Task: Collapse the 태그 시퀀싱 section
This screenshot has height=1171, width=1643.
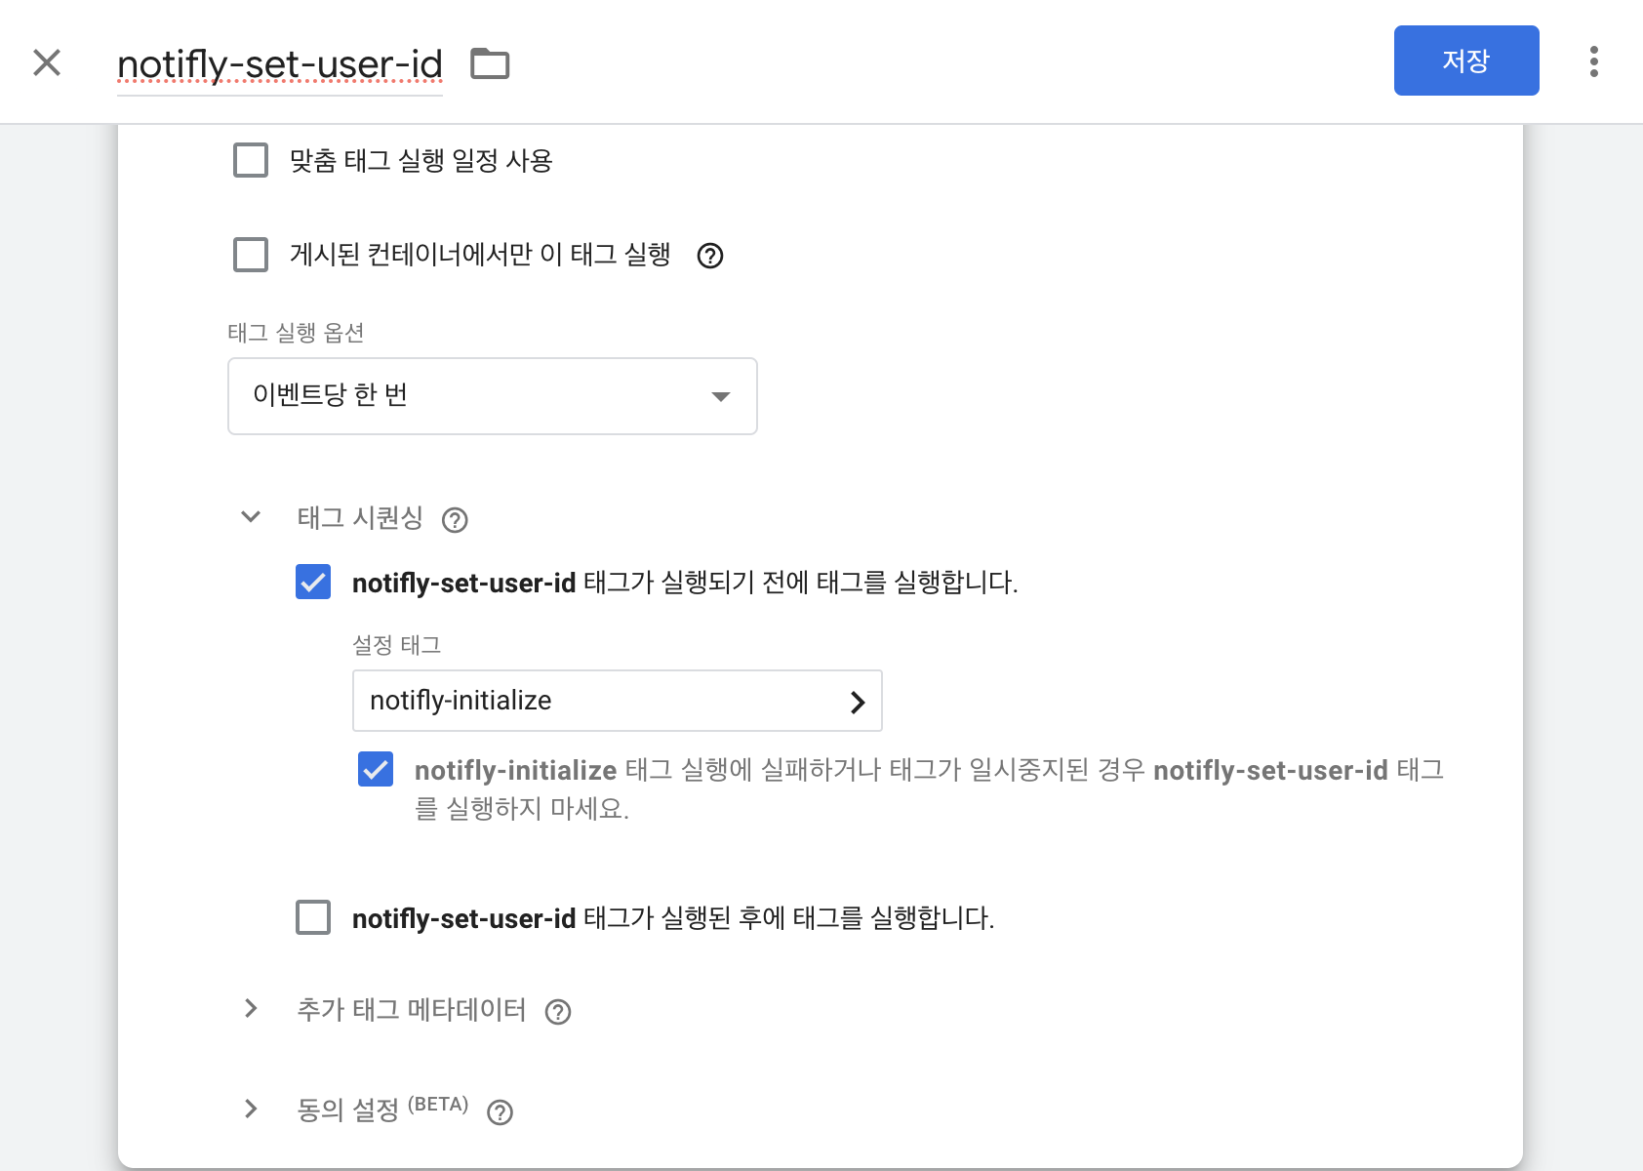Action: [x=250, y=518]
